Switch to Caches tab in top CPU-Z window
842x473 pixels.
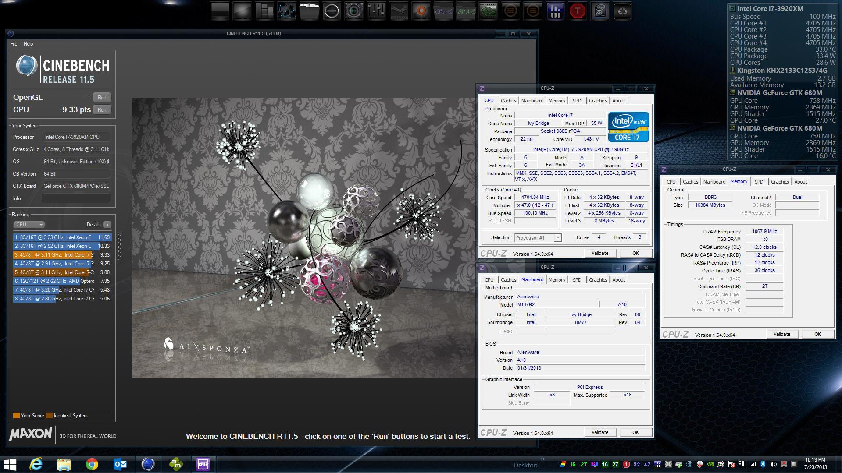click(x=508, y=101)
